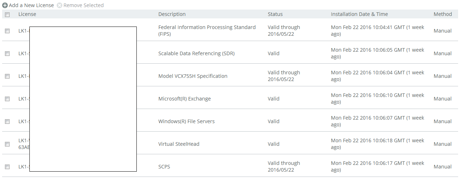Check the SCPS license row checkbox

(7, 167)
